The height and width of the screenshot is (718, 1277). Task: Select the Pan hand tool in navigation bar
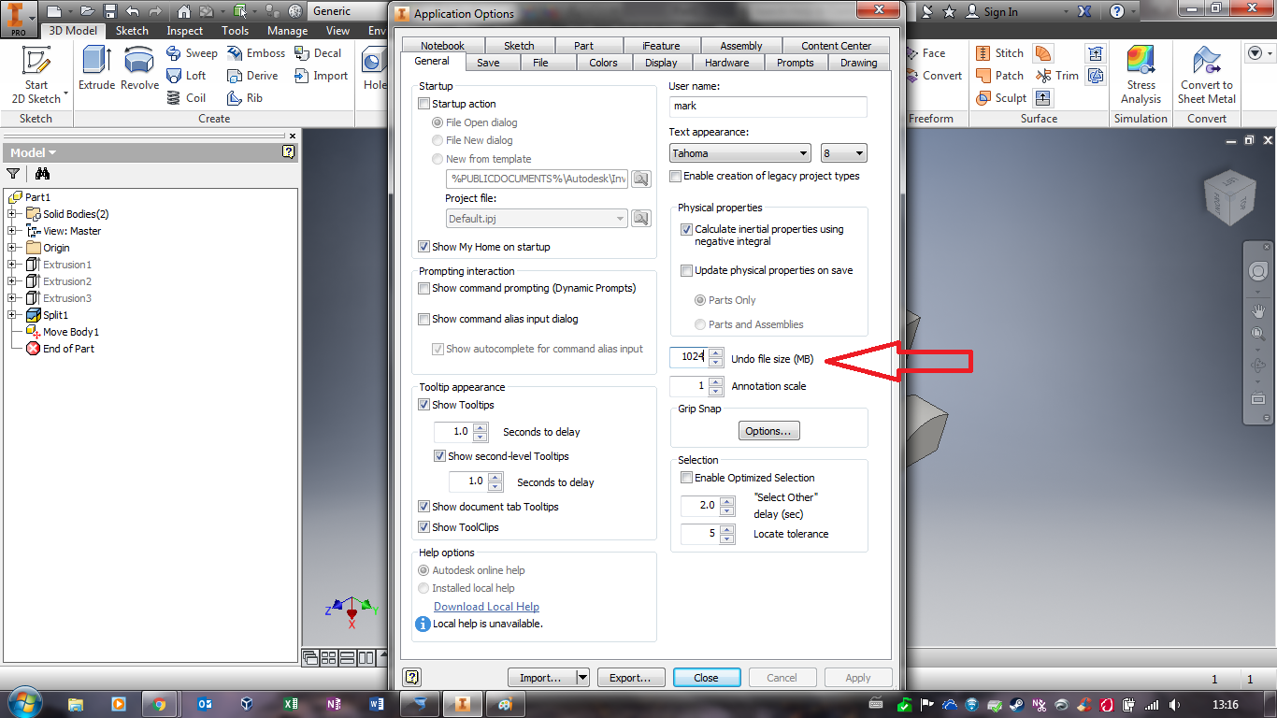click(1258, 310)
